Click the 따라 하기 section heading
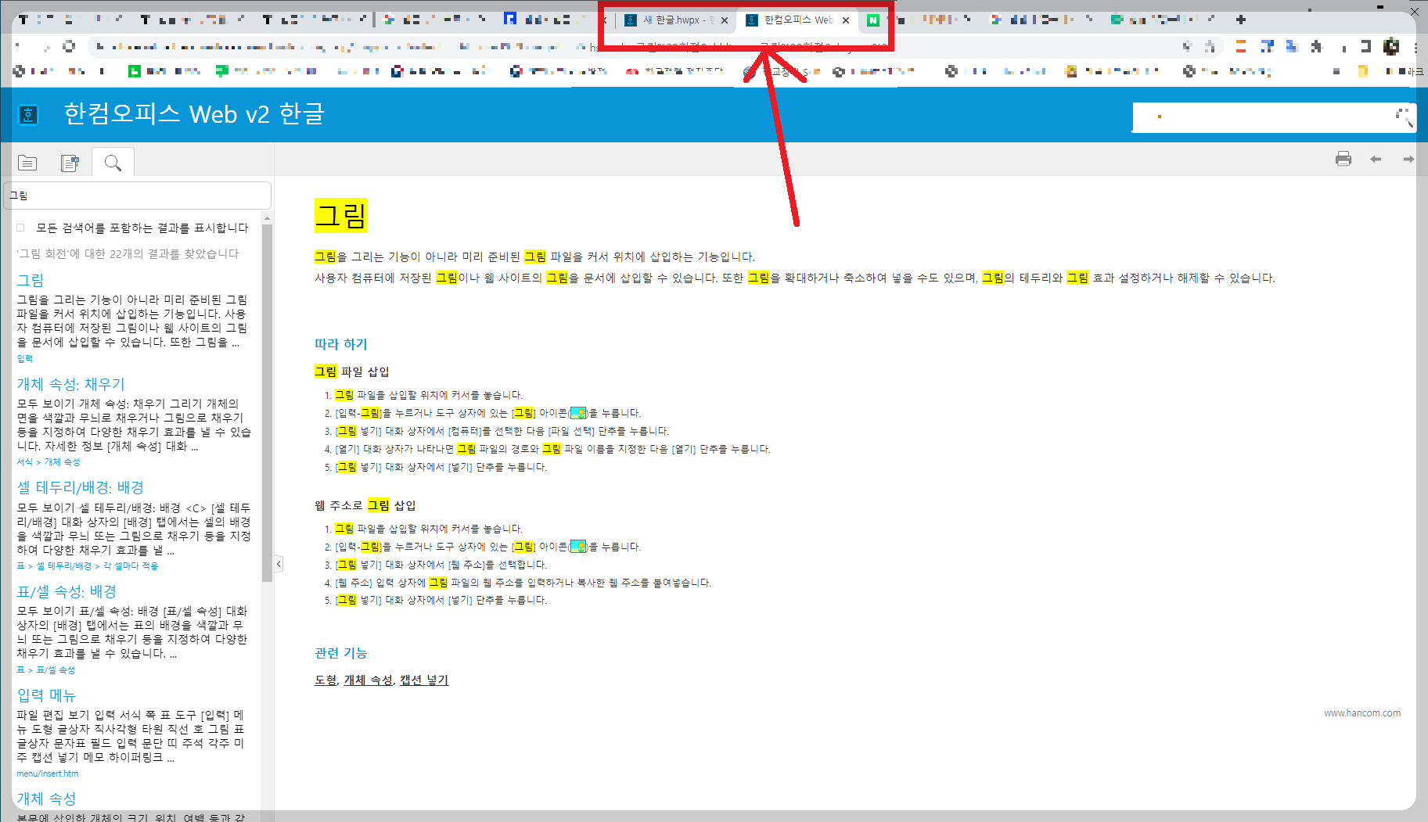This screenshot has width=1428, height=822. (340, 344)
